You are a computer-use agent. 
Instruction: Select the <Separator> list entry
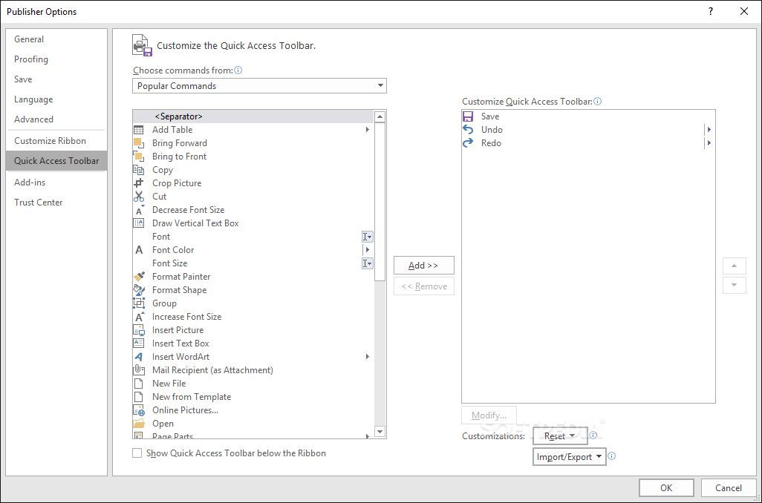[x=253, y=116]
